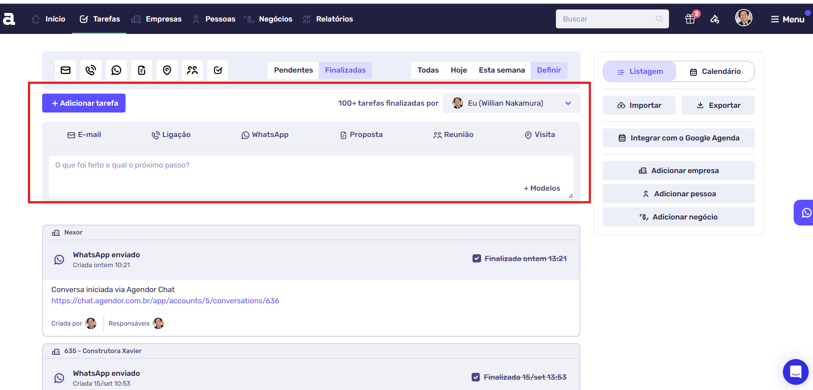This screenshot has width=813, height=390.
Task: Select the visit location pin filter icon
Action: pos(167,70)
